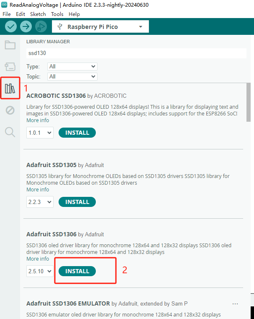Open the Sketch menu
The height and width of the screenshot is (319, 254).
(x=38, y=14)
